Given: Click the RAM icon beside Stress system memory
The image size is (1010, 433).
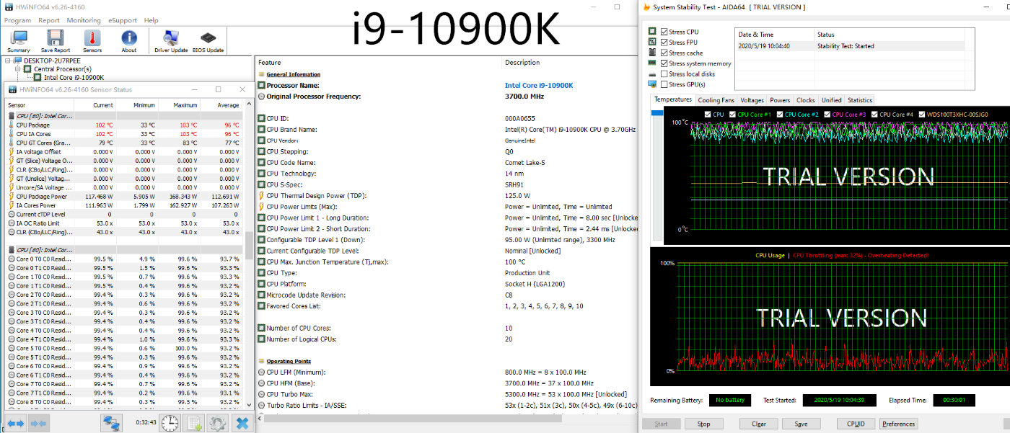Looking at the screenshot, I should (x=652, y=63).
